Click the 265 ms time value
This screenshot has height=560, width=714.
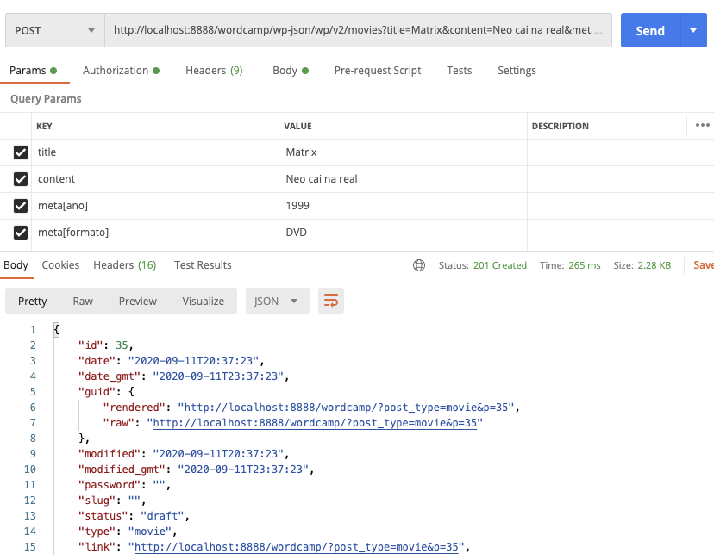[585, 265]
